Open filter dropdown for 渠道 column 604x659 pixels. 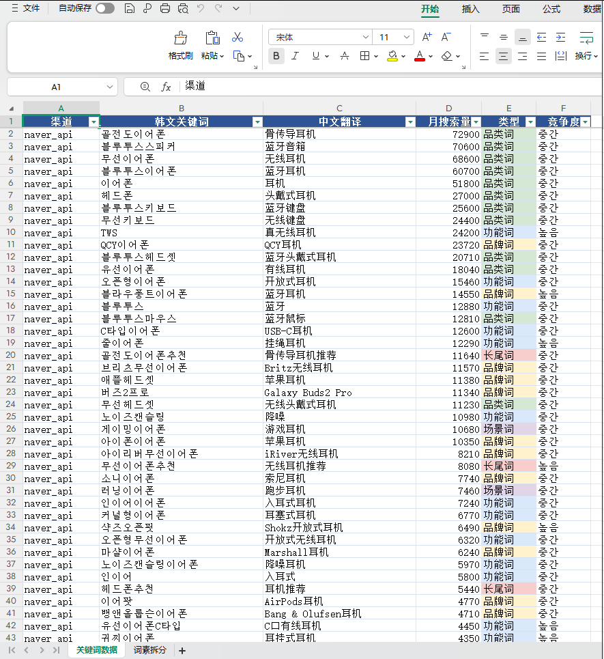pyautogui.click(x=94, y=122)
